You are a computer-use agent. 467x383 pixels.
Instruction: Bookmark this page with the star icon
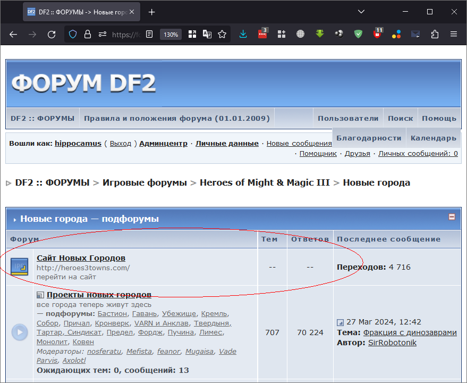click(222, 34)
